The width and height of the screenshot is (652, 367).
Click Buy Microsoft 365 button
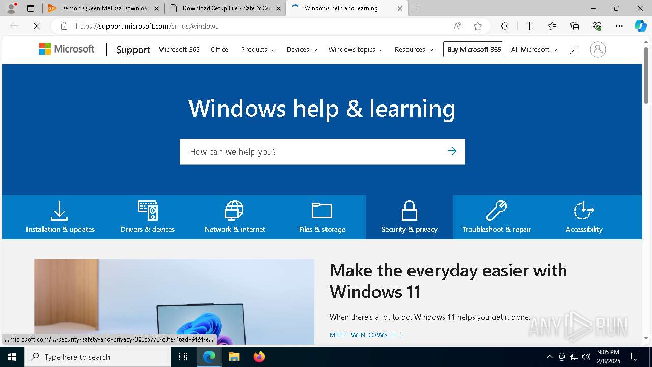(x=473, y=49)
